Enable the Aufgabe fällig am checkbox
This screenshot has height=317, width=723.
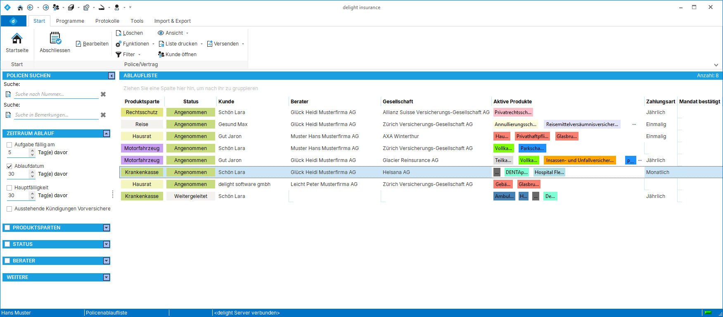pos(9,145)
